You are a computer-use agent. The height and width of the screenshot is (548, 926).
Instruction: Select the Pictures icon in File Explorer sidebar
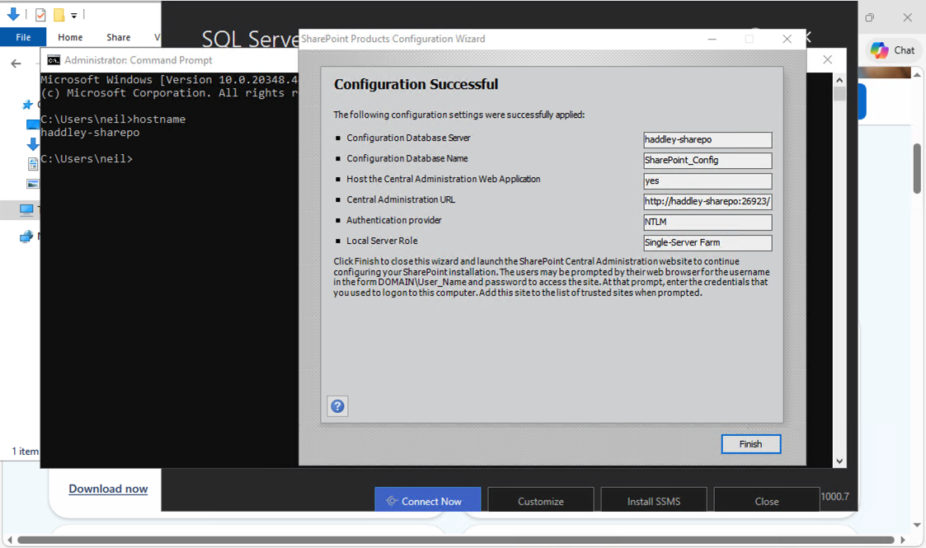33,184
